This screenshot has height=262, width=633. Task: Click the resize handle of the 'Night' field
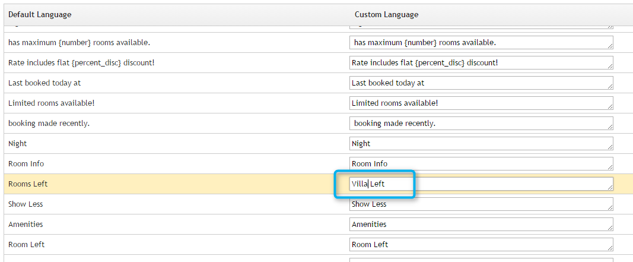[610, 147]
